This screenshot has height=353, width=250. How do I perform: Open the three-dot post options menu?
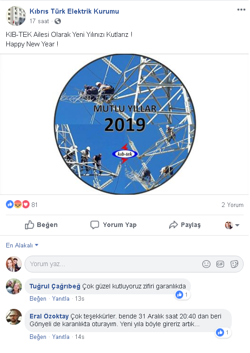[241, 10]
